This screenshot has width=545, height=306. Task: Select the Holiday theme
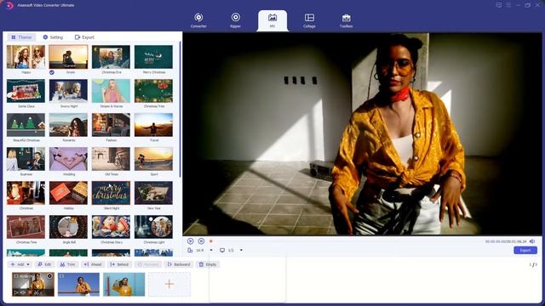pos(68,193)
